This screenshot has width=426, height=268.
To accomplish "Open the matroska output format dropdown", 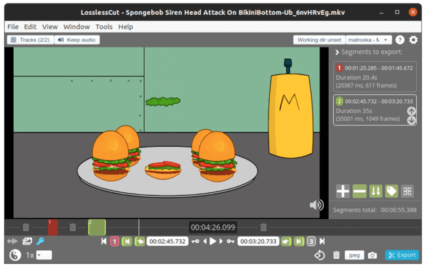I will pos(368,40).
